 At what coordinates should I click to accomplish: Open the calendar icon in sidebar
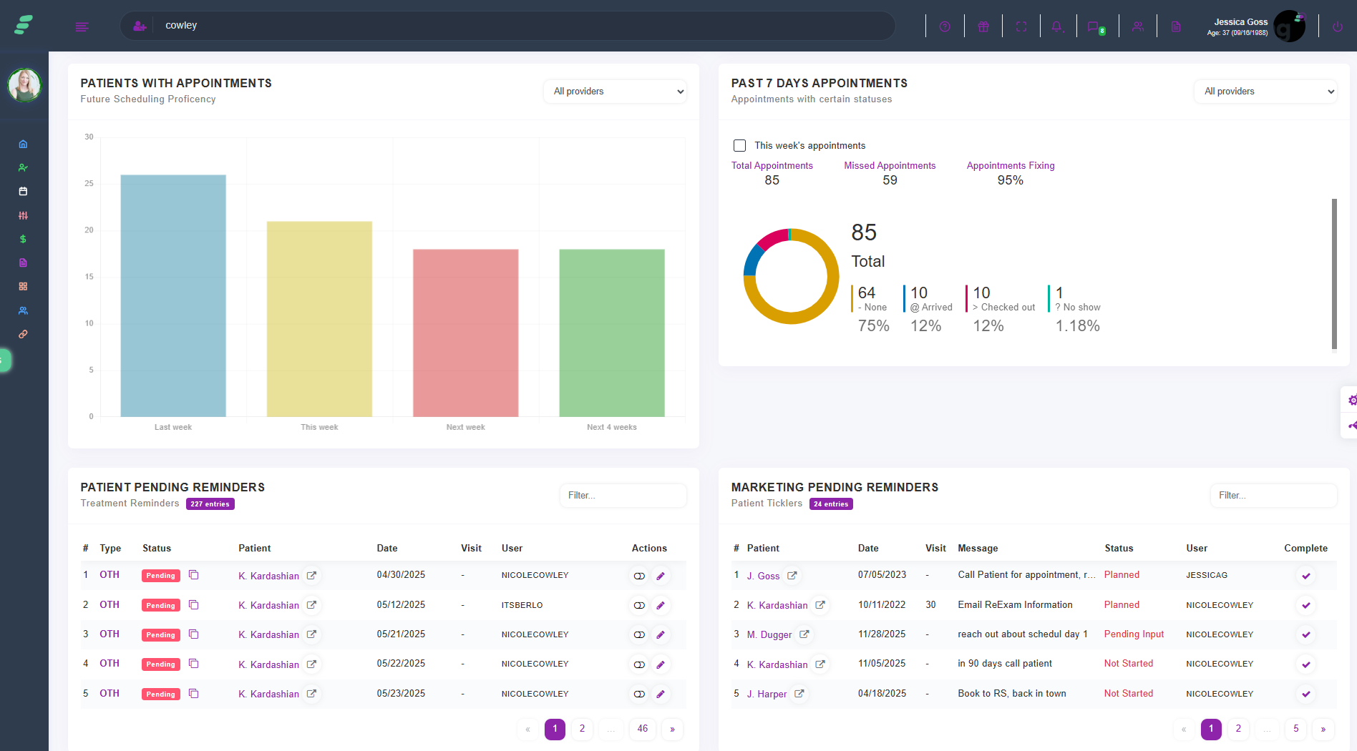[23, 191]
